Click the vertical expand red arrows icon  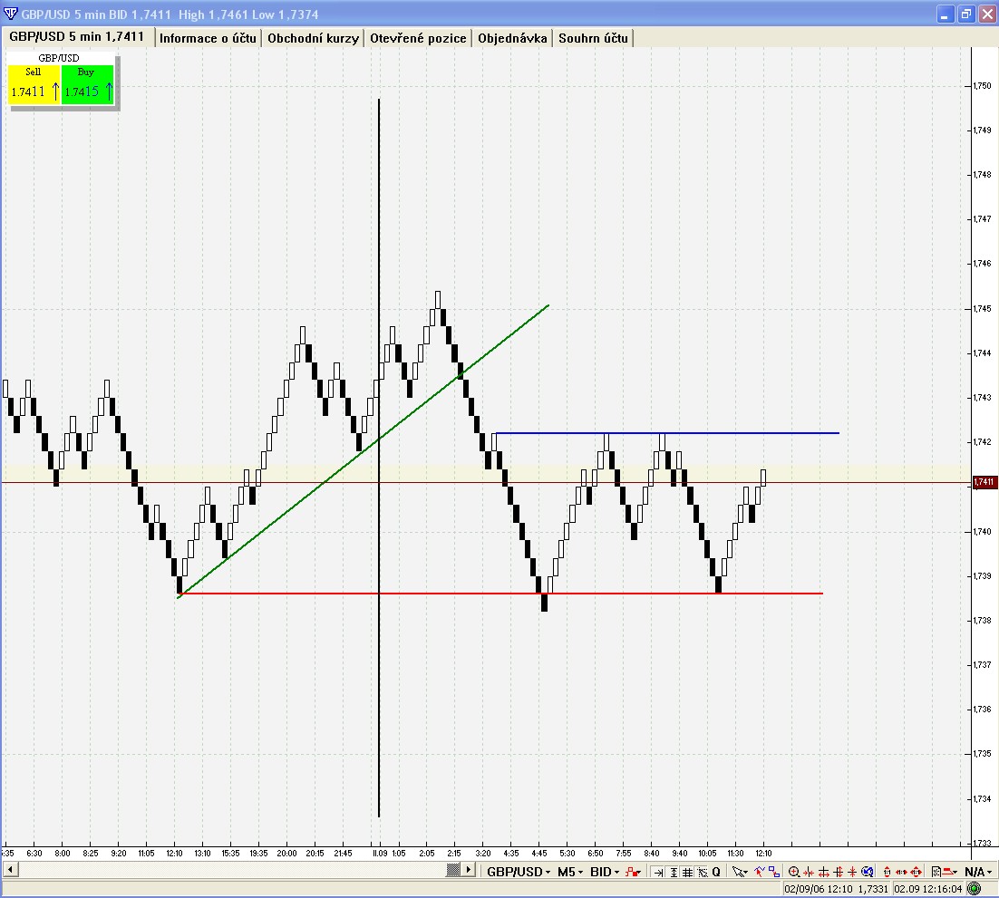[838, 872]
